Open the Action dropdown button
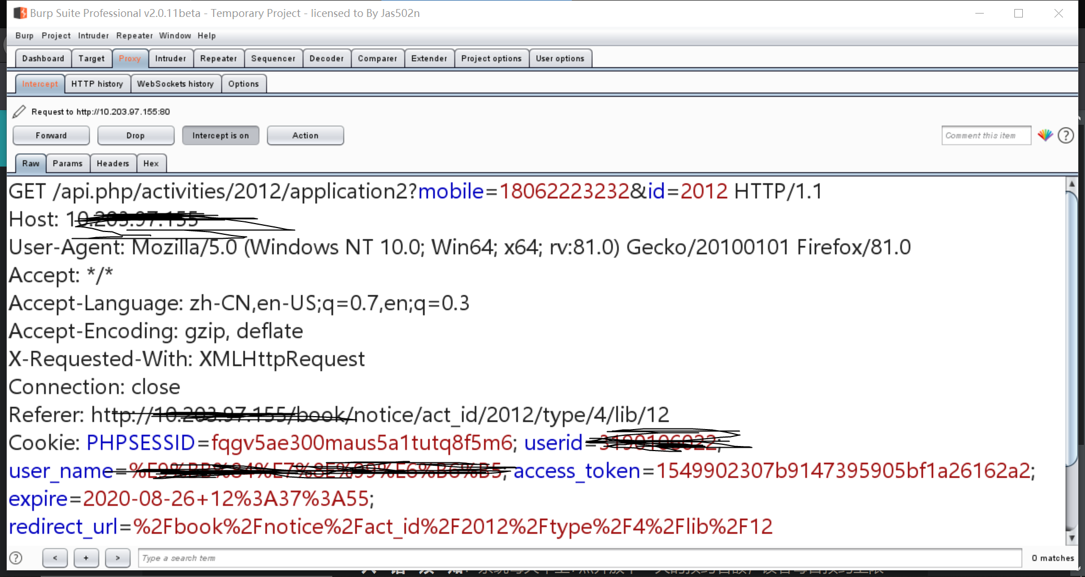This screenshot has width=1085, height=577. (x=305, y=135)
